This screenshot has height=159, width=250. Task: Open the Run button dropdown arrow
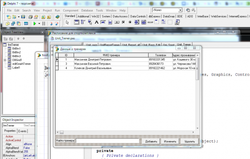tap(39, 24)
